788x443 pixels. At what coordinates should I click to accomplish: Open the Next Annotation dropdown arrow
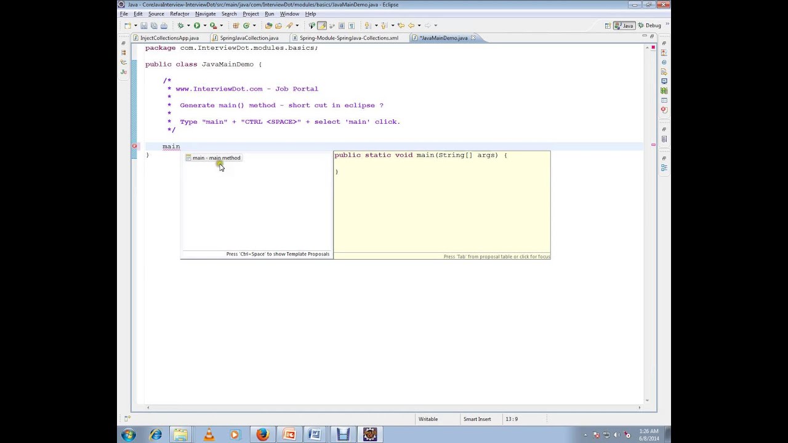[376, 25]
